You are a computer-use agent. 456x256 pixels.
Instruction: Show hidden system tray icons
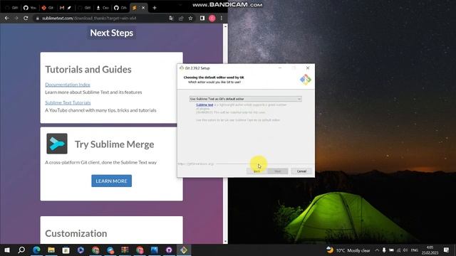coord(377,250)
